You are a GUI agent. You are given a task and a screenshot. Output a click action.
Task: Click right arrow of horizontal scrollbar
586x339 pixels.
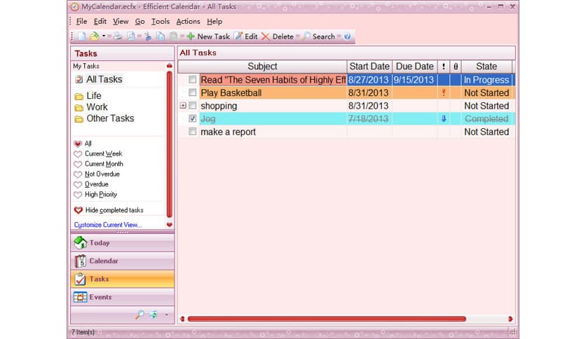(x=510, y=319)
